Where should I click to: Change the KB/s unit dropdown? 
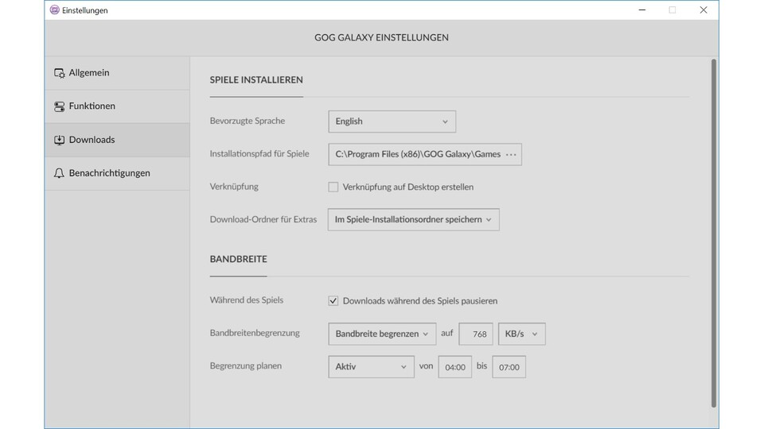point(521,334)
